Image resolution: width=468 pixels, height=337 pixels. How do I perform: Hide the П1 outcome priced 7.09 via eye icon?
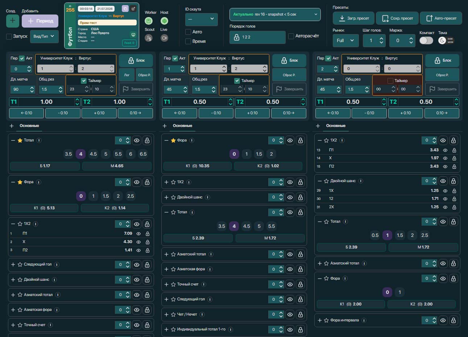coord(138,234)
